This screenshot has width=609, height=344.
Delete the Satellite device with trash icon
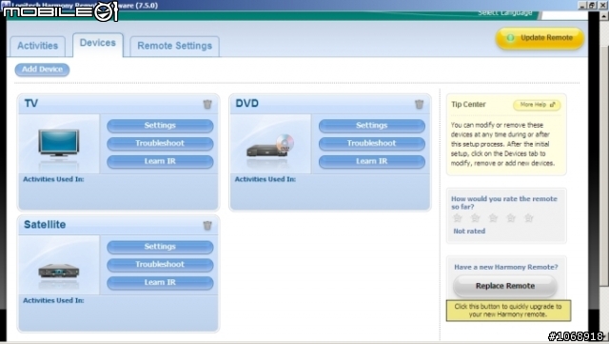[x=207, y=225]
